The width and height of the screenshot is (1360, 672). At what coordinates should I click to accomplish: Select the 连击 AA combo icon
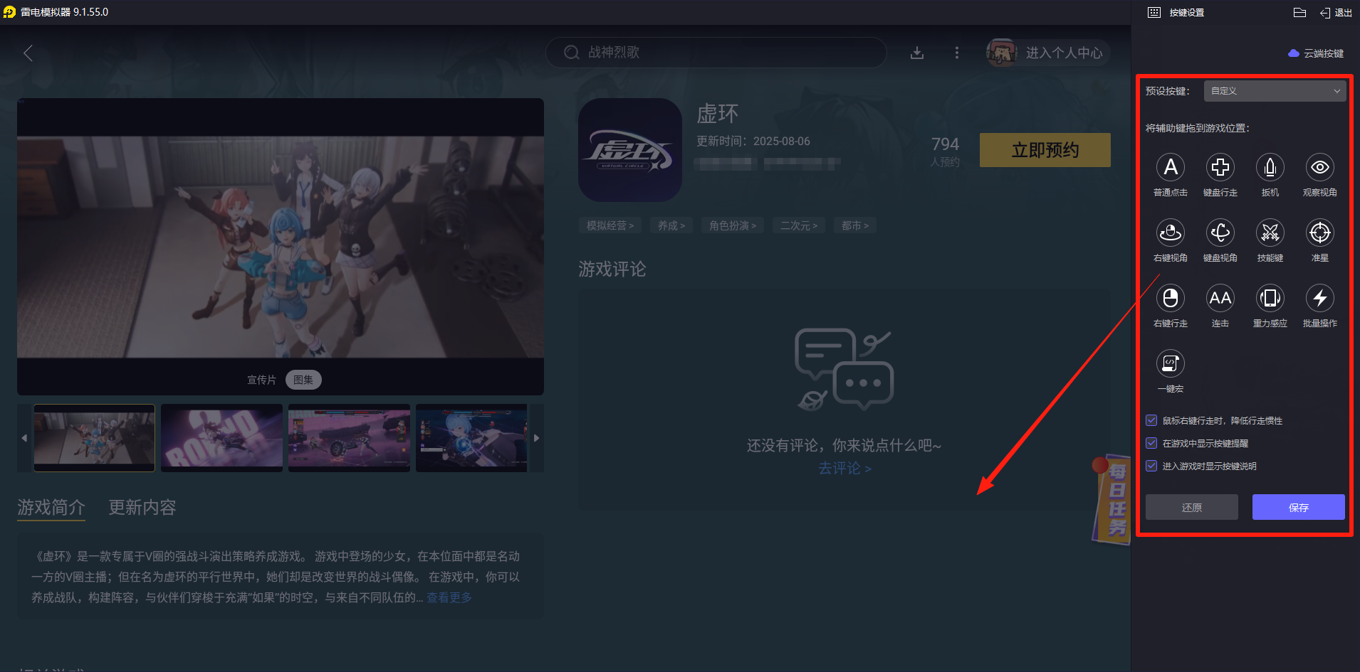tap(1220, 298)
